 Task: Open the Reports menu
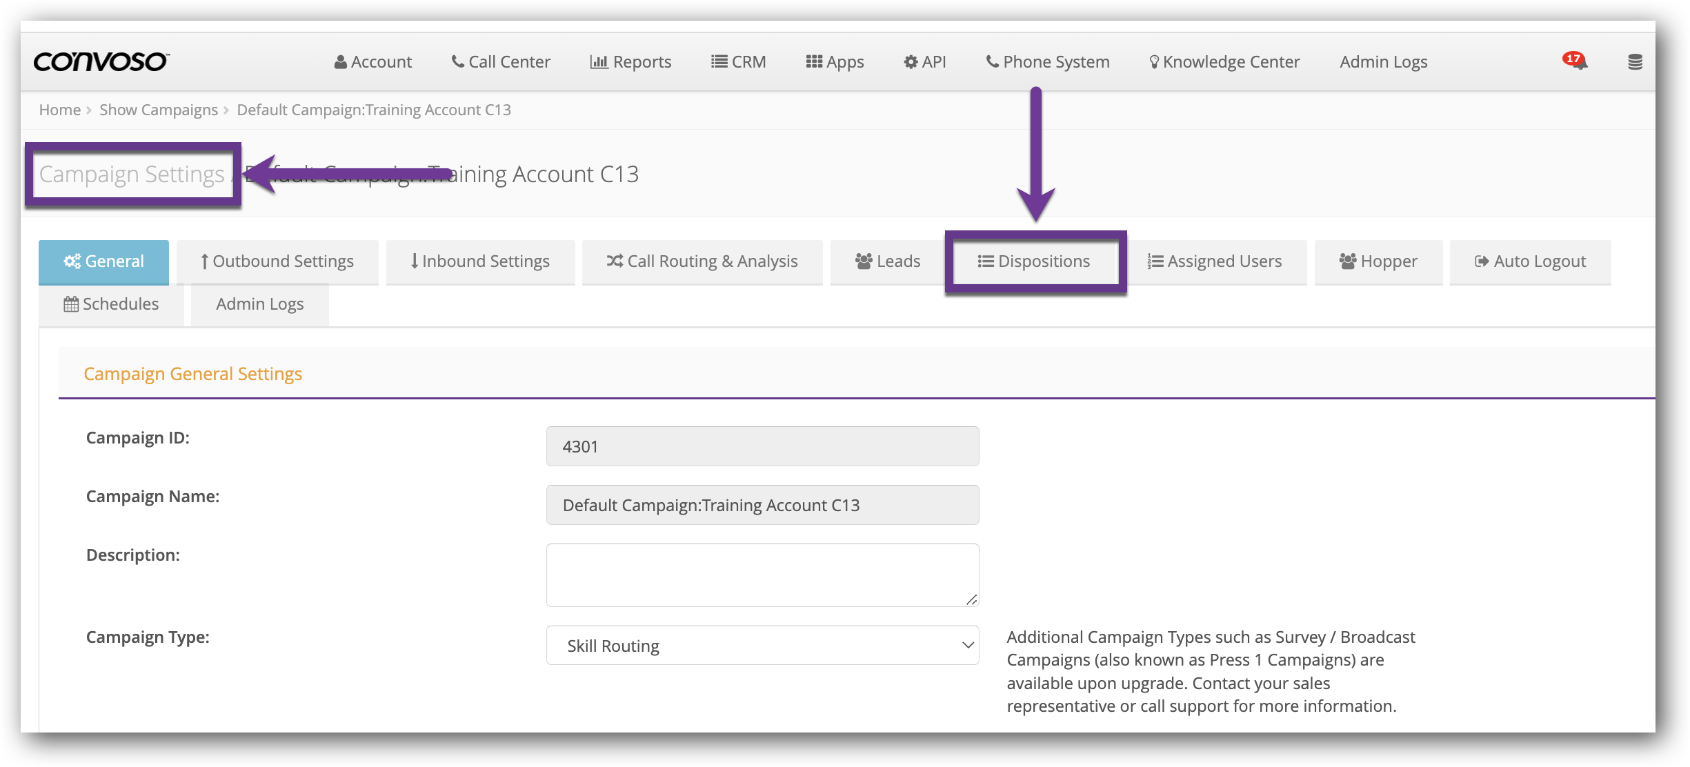(x=630, y=62)
